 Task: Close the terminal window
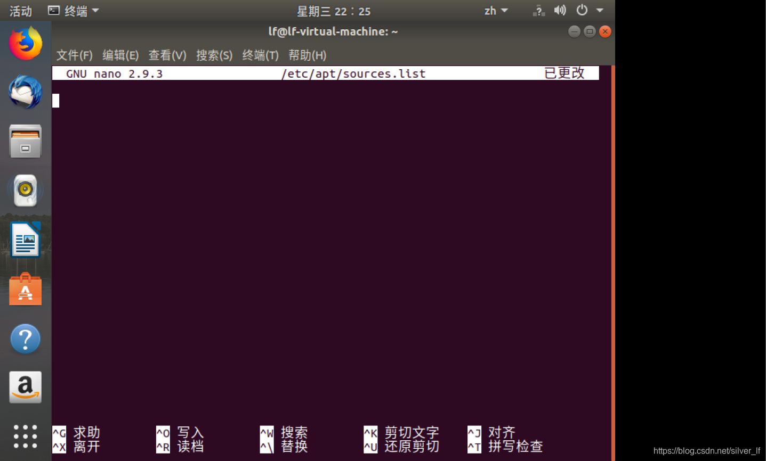pyautogui.click(x=605, y=31)
